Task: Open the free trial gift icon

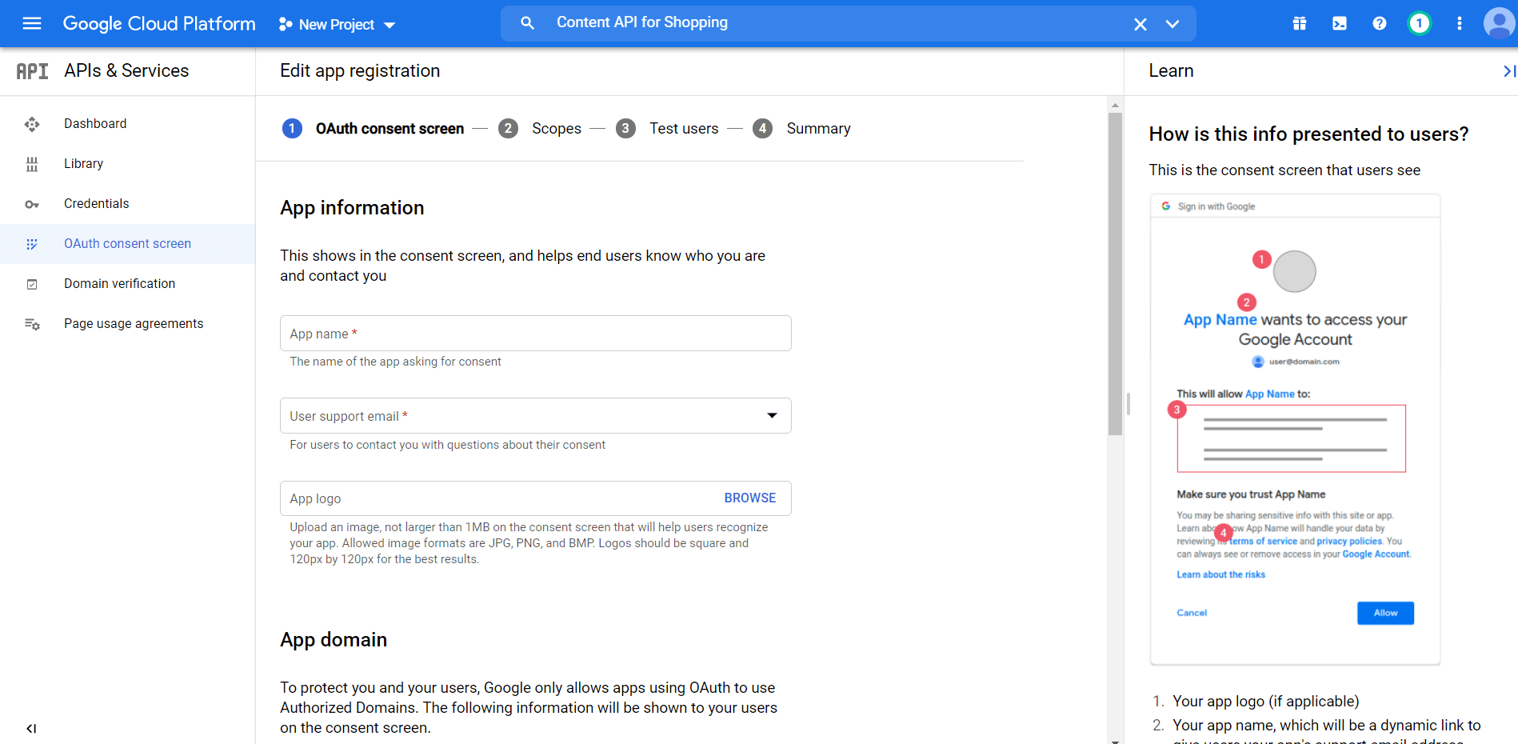Action: click(x=1300, y=24)
